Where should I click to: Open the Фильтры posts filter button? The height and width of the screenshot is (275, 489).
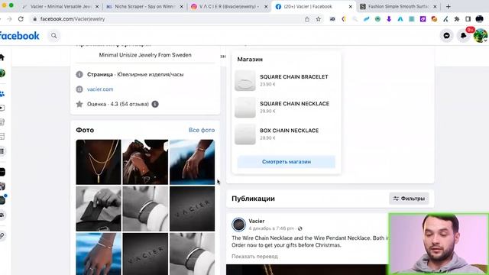(x=409, y=199)
